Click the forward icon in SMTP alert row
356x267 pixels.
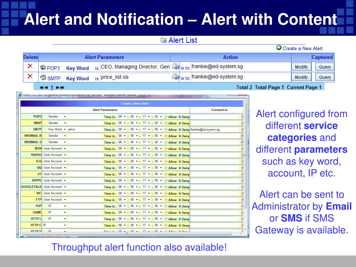175,76
